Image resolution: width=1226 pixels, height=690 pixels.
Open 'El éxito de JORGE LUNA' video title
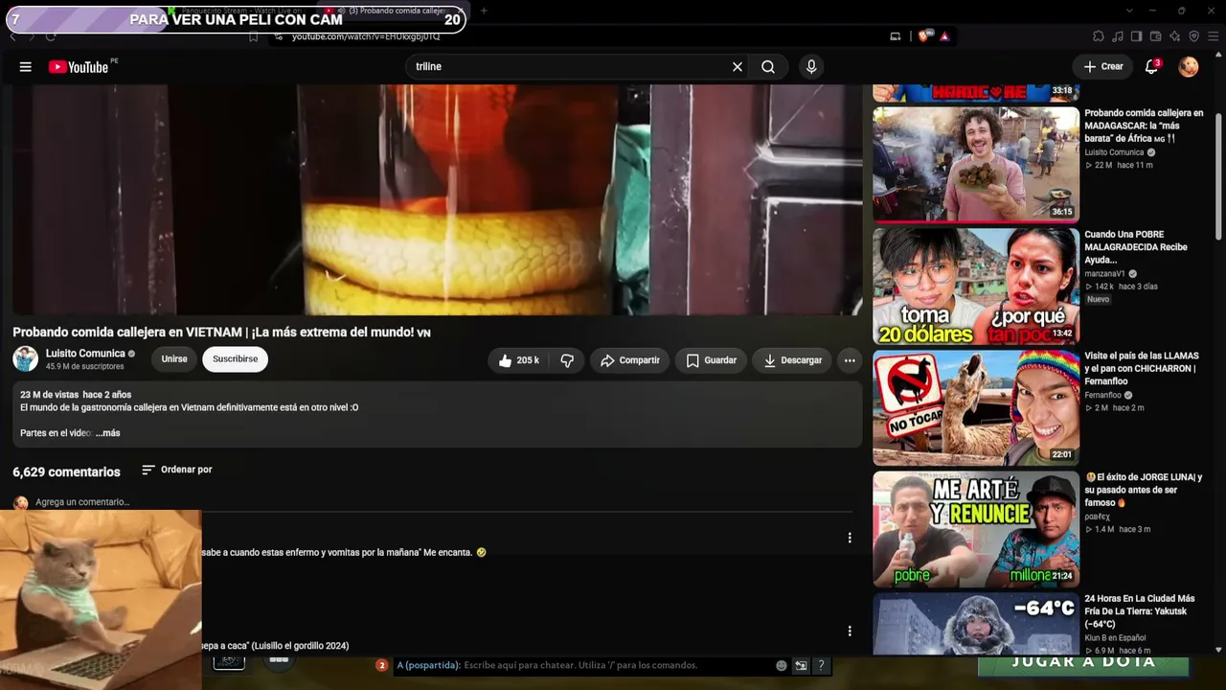[x=1144, y=490]
